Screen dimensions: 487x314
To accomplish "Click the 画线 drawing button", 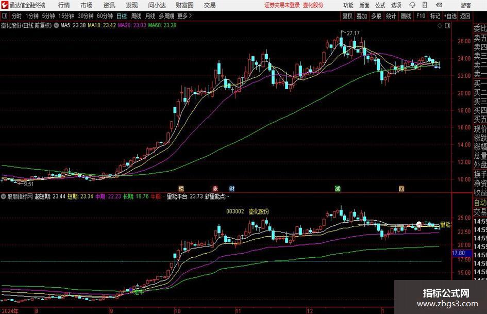I will [406, 16].
